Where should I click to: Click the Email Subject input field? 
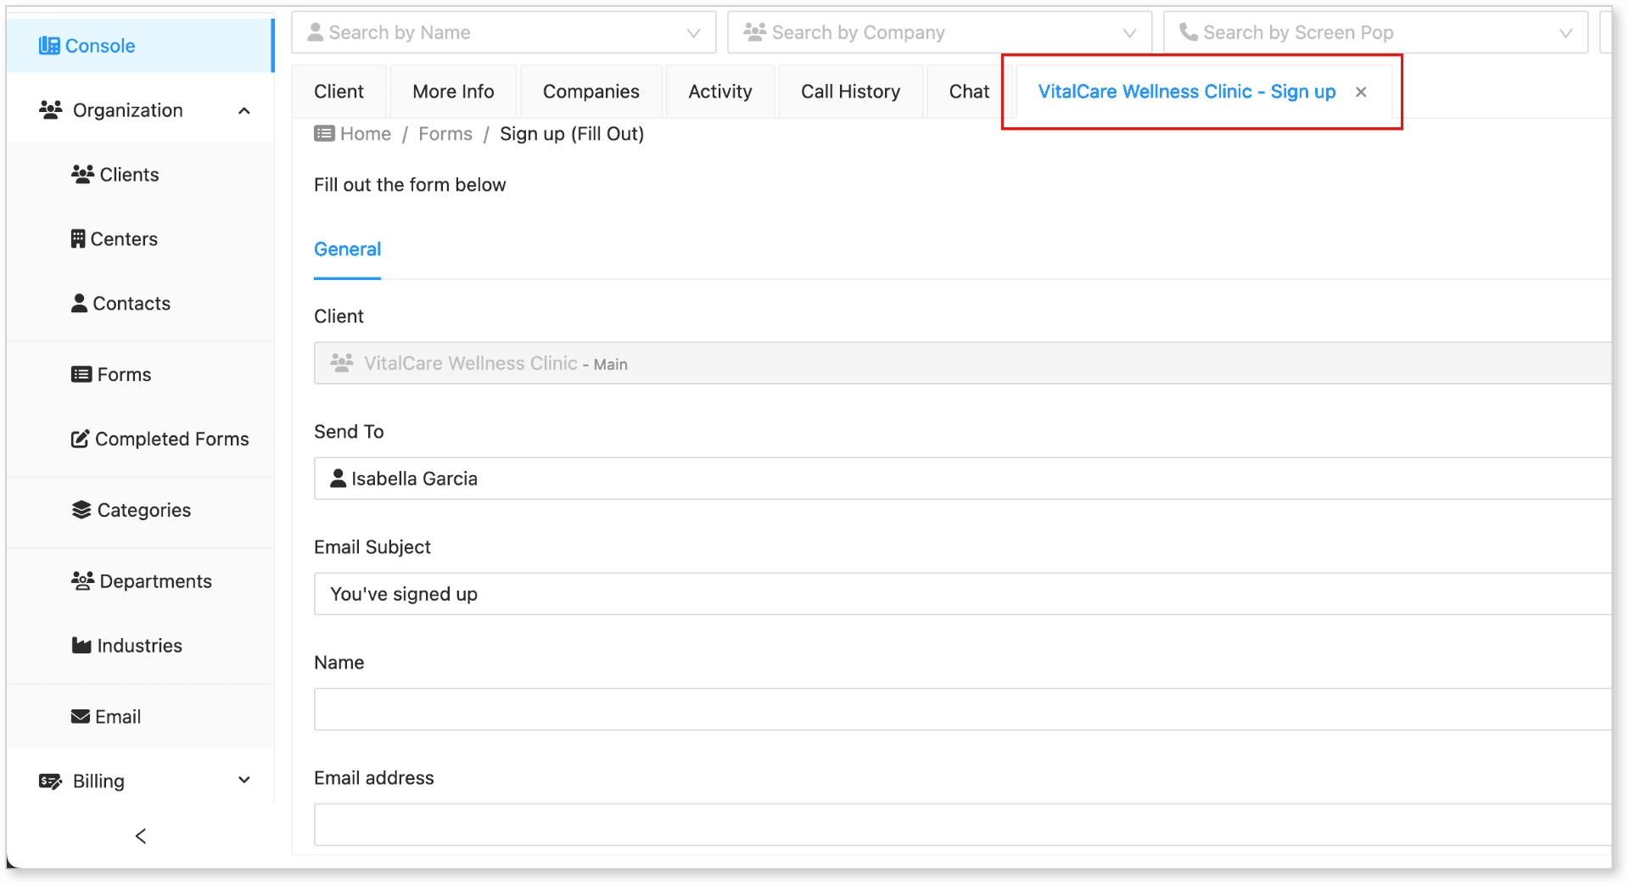962,594
